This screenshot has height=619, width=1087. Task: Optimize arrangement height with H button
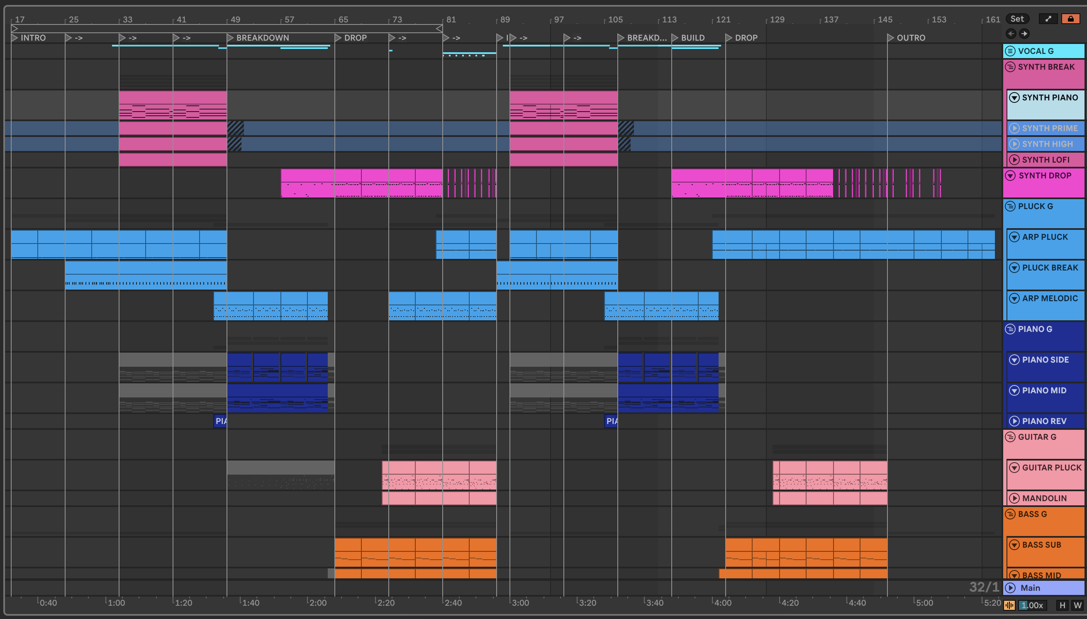point(1063,605)
